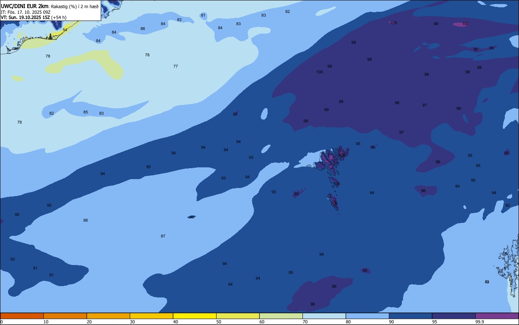The image size is (519, 325).
Task: Click the valid time "VT: Sun. 19.10.2025 15Z"
Action: (x=25, y=17)
